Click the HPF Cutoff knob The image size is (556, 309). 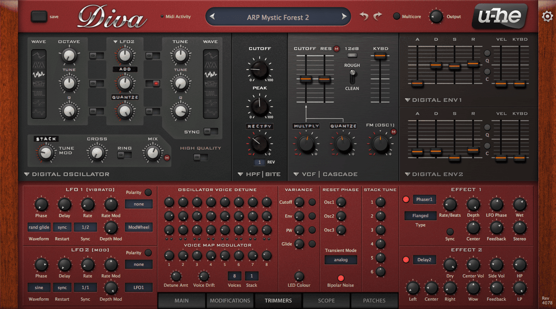pyautogui.click(x=260, y=69)
